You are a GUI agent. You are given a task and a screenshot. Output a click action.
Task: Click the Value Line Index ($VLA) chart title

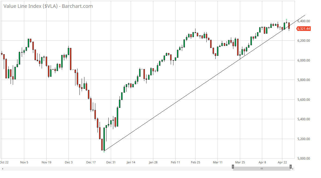click(x=48, y=6)
